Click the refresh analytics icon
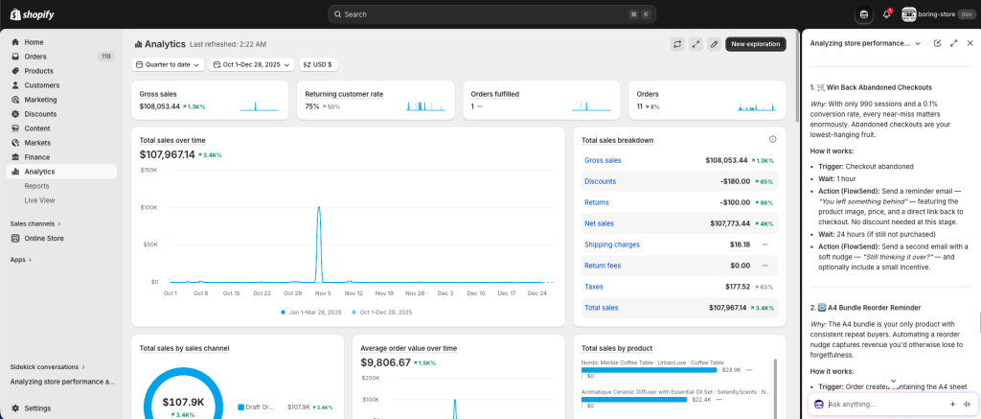The image size is (981, 419). tap(677, 44)
